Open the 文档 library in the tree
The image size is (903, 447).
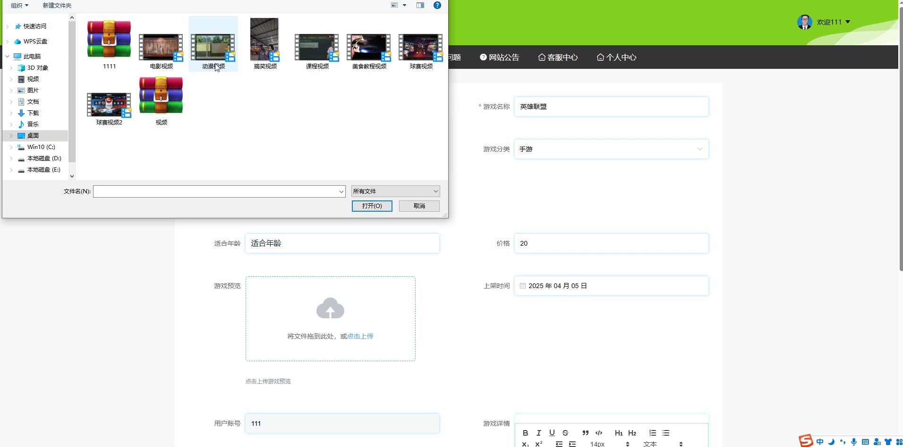[33, 102]
